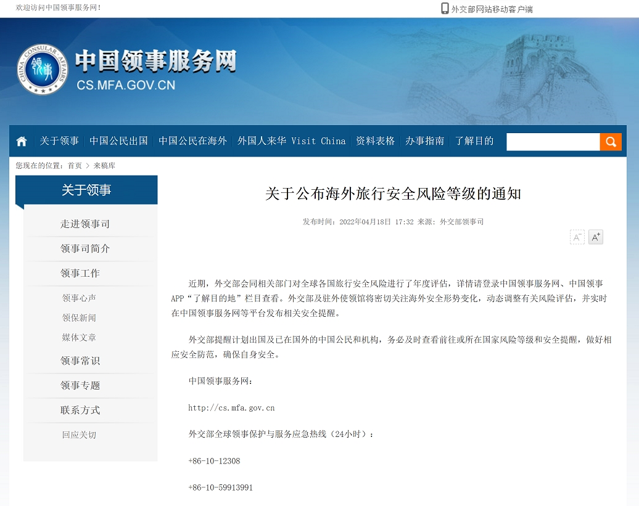Open the 资料表格 navigation menu

click(x=374, y=141)
